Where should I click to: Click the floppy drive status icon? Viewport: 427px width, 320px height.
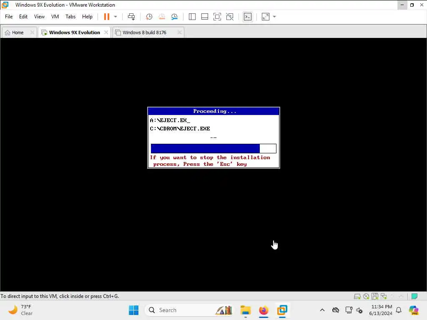point(375,296)
